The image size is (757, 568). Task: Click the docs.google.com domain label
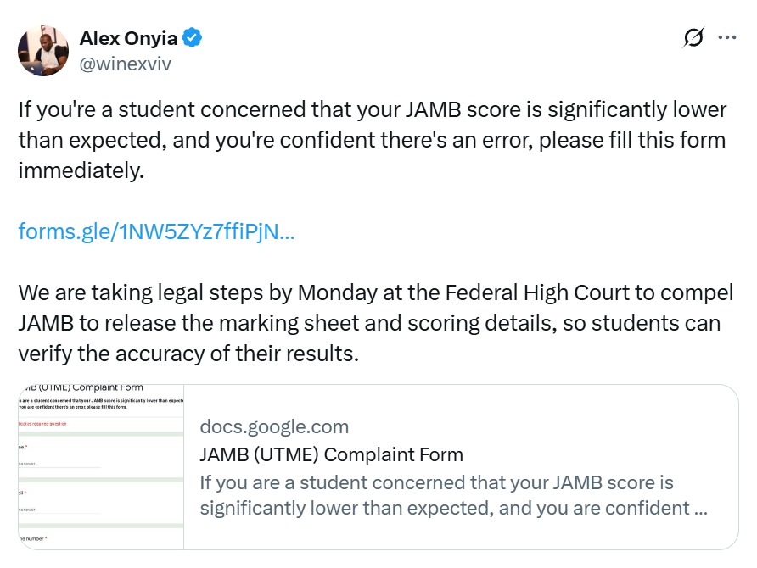[274, 426]
